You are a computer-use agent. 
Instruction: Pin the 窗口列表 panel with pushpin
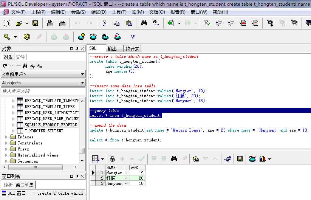(77, 176)
